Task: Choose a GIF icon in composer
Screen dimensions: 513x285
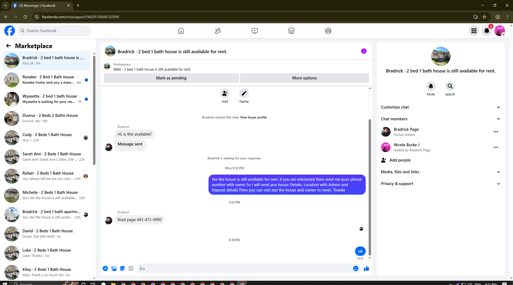Action: 131,268
